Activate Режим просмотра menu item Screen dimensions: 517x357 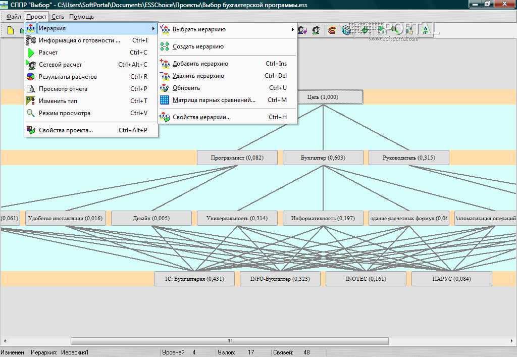click(x=91, y=113)
